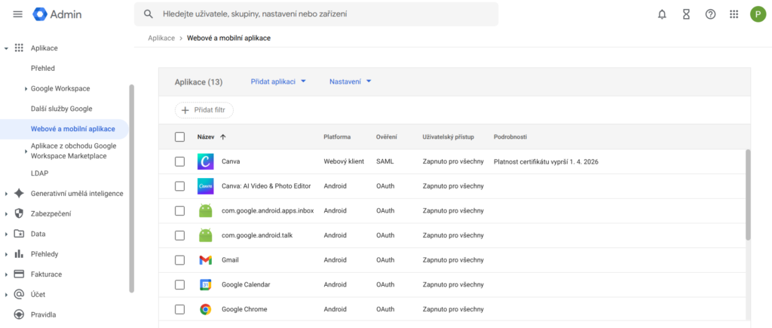
Task: Open the Přidat aplikaci dropdown
Action: point(278,81)
